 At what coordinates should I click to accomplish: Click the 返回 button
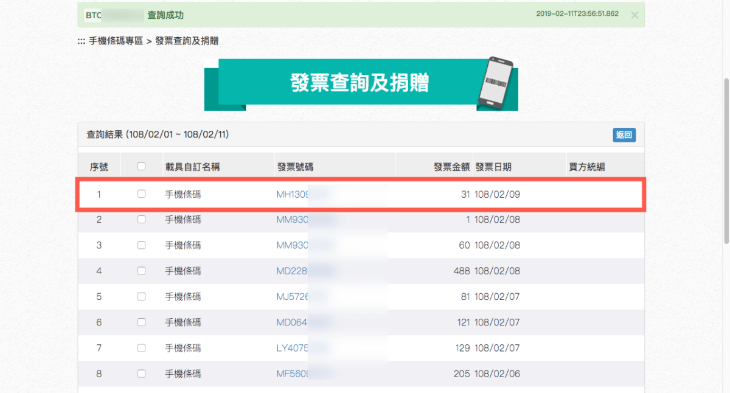624,135
